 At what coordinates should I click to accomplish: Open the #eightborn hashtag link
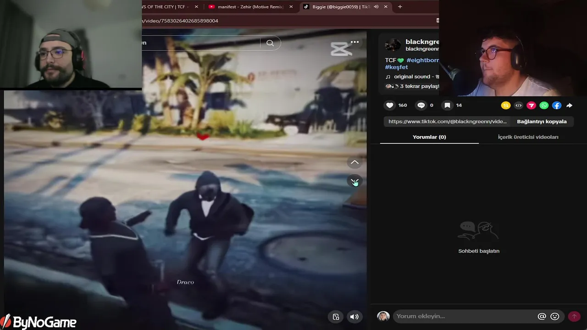click(x=422, y=60)
